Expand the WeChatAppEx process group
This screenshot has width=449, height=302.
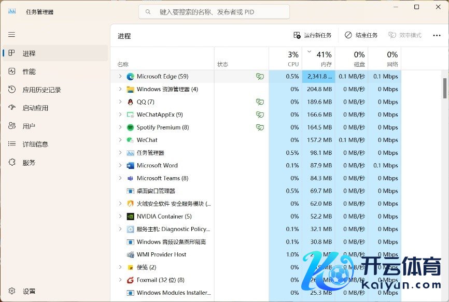point(120,114)
